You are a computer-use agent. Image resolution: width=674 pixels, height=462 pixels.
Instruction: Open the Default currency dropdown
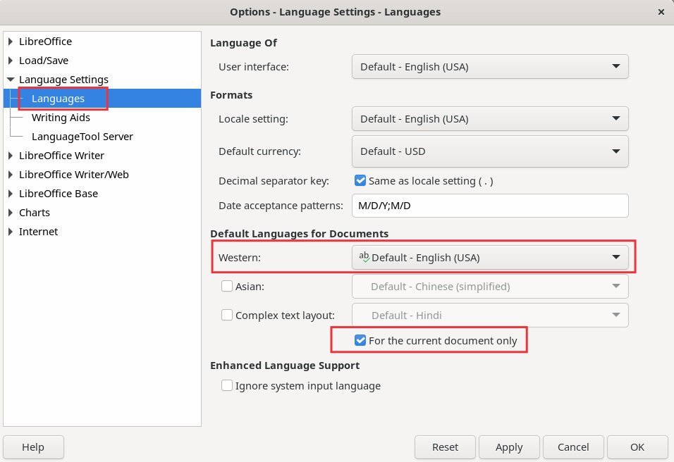490,151
